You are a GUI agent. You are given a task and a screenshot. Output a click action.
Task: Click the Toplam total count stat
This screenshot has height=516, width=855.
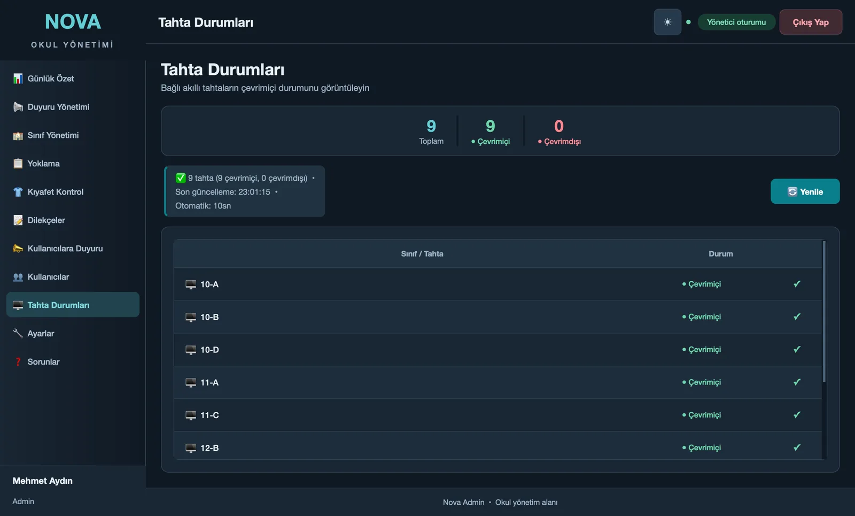tap(431, 132)
